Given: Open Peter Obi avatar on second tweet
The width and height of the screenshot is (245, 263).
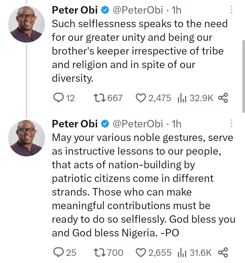Looking at the screenshot, I should point(27,138).
